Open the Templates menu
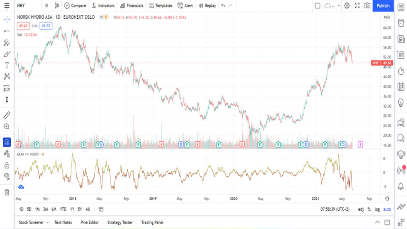Viewport: 407px width, 229px height. (161, 6)
